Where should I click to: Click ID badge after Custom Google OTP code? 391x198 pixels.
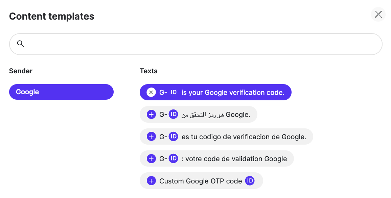250,181
